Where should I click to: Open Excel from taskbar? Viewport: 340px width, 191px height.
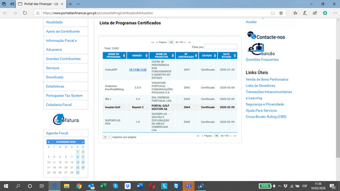(103, 186)
